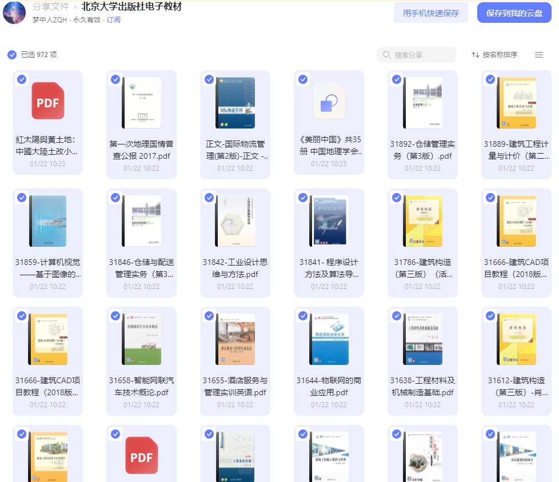Uncheck the checkbox on 31846-仓储与配送管理实务
The image size is (559, 482).
point(115,198)
